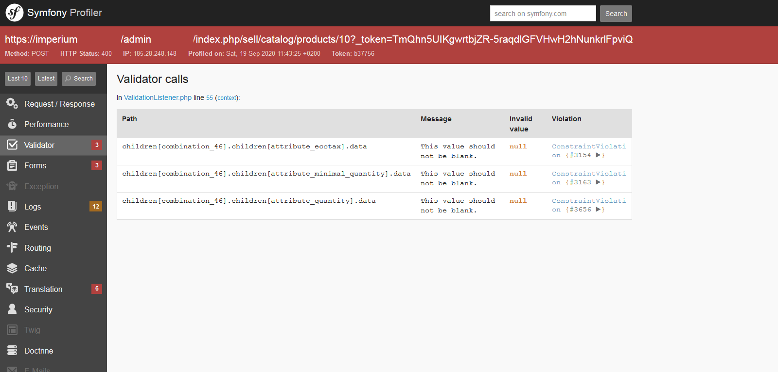The image size is (778, 372).
Task: Click null value in the minimal_quantity row
Action: (518, 174)
